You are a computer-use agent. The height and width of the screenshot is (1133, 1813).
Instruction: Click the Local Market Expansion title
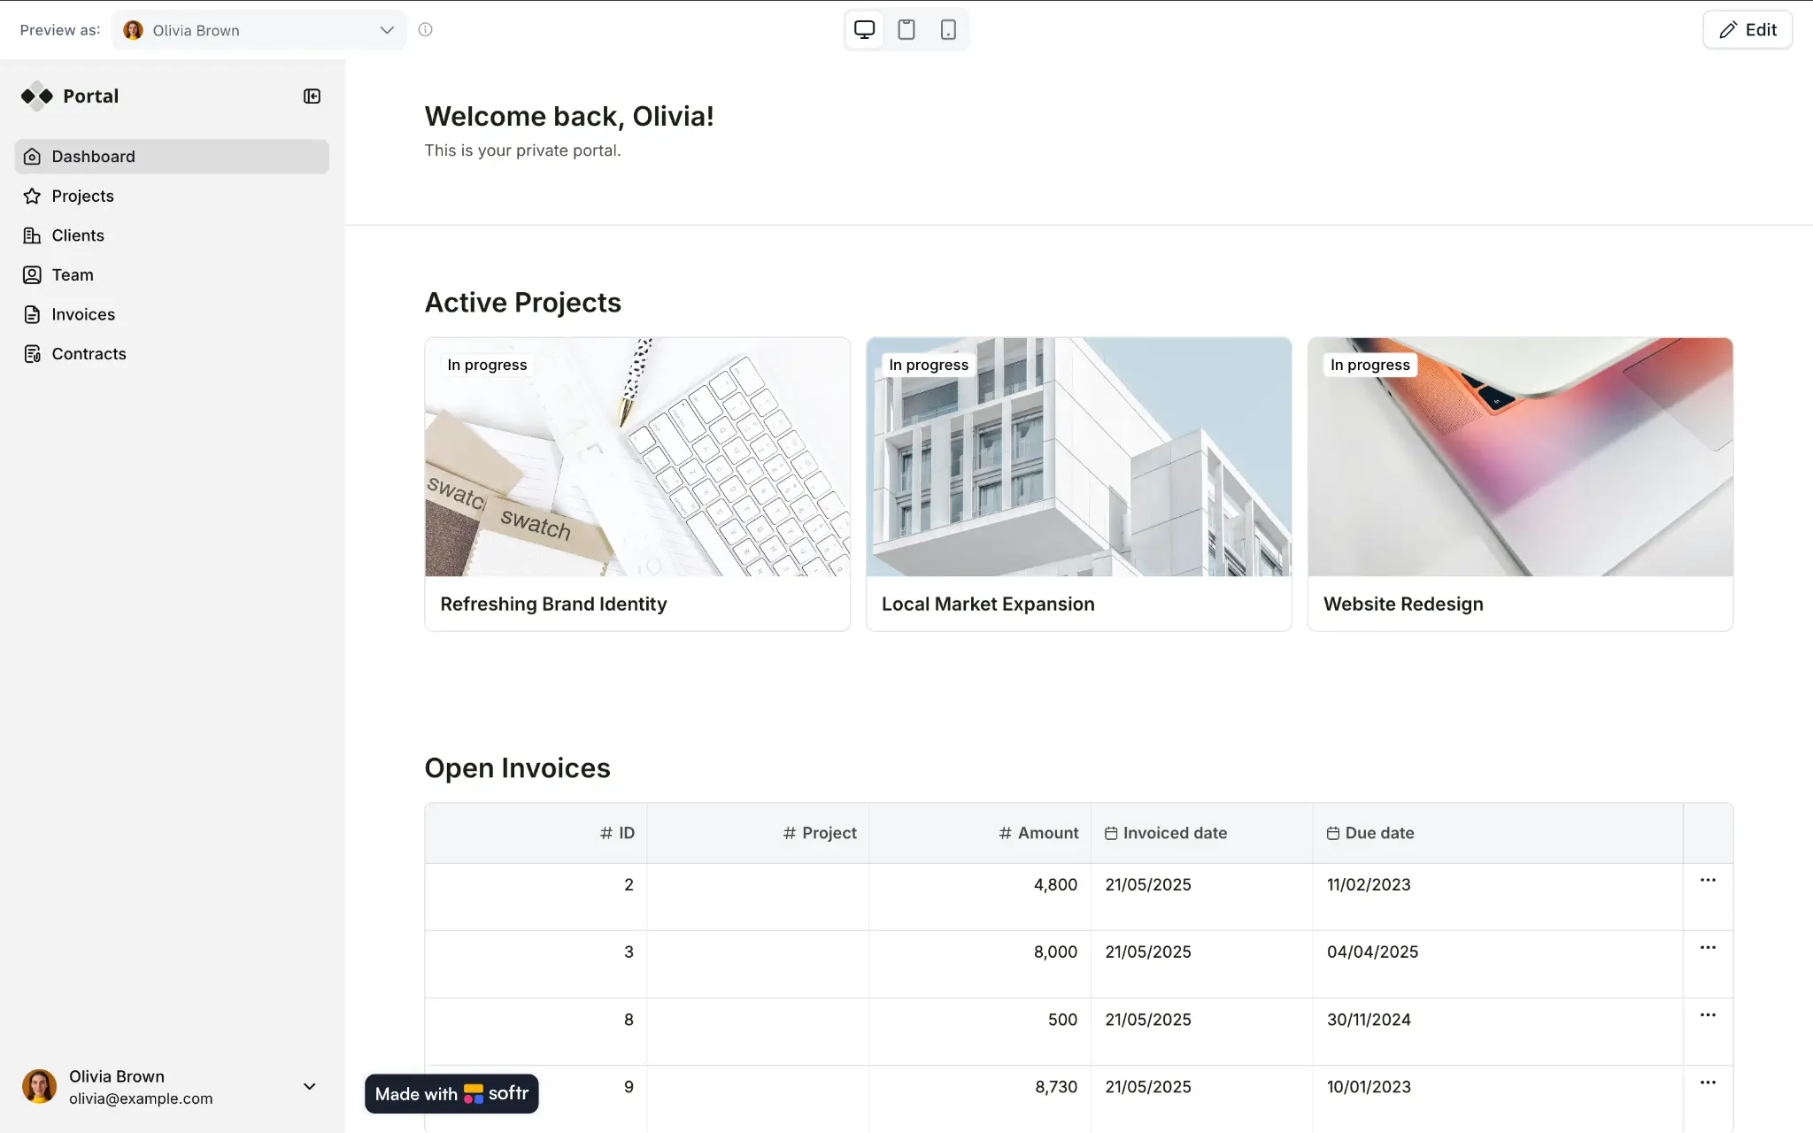pos(988,604)
